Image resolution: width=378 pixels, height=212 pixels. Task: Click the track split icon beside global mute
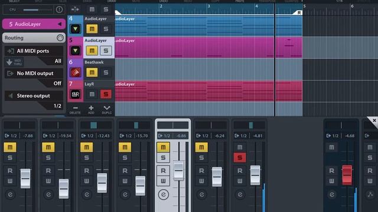click(x=75, y=9)
